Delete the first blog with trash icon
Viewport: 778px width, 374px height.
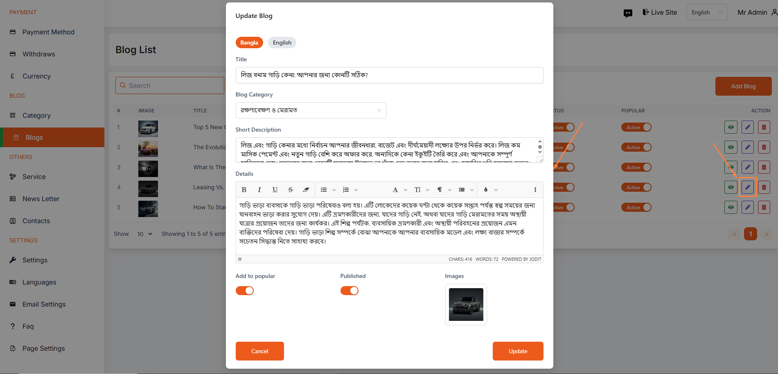point(764,127)
